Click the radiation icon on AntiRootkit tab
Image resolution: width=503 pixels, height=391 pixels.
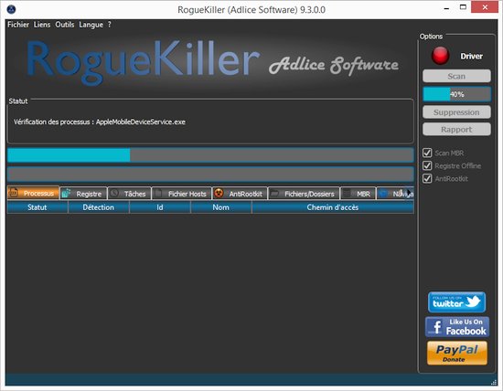(x=219, y=193)
